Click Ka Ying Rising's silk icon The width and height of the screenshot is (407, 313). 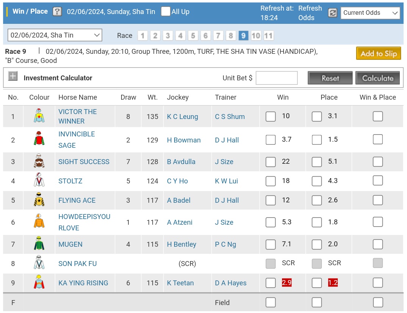coord(39,282)
